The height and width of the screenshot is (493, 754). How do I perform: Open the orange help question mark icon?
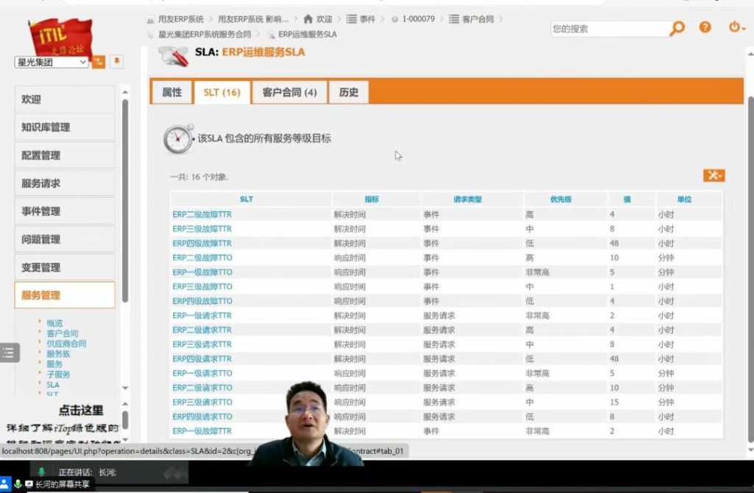tap(705, 27)
